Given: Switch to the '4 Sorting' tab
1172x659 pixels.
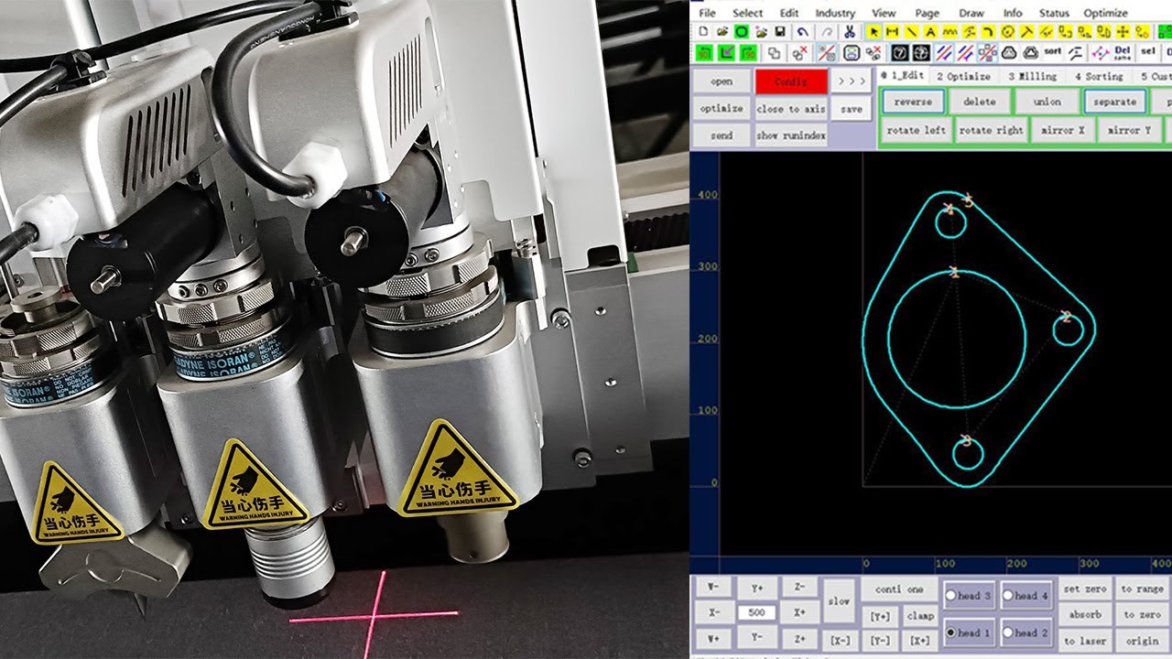Looking at the screenshot, I should coord(1099,76).
